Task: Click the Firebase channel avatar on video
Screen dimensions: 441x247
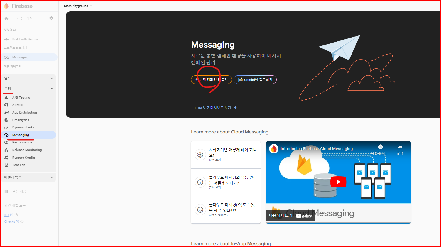Action: pos(274,149)
